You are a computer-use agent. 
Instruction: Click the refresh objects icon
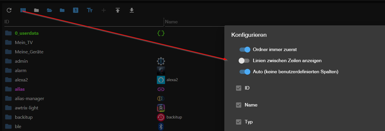(9, 11)
